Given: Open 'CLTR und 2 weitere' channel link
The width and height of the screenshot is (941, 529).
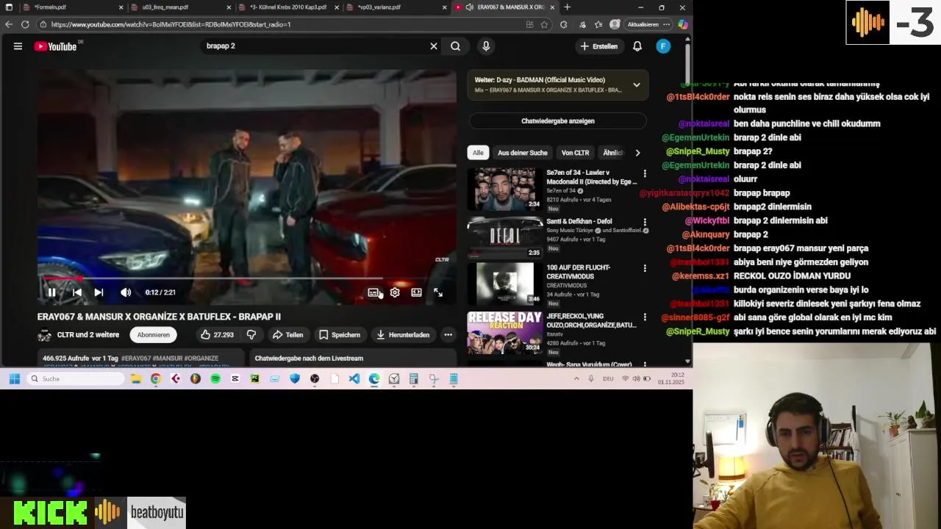Looking at the screenshot, I should [88, 335].
